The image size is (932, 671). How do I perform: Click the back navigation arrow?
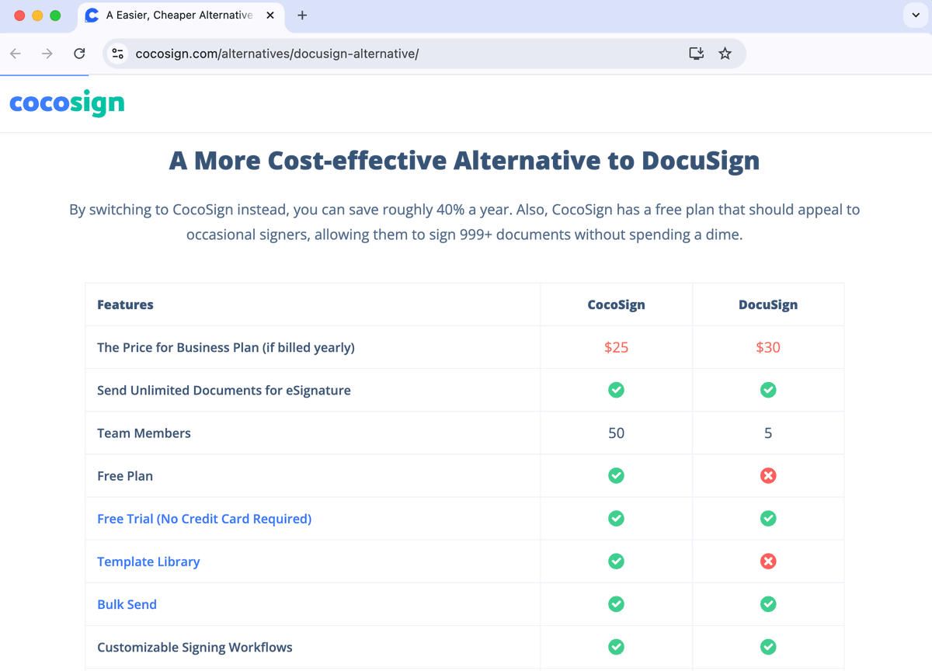pos(16,54)
